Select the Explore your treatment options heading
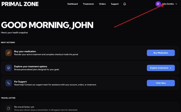 click(31, 66)
